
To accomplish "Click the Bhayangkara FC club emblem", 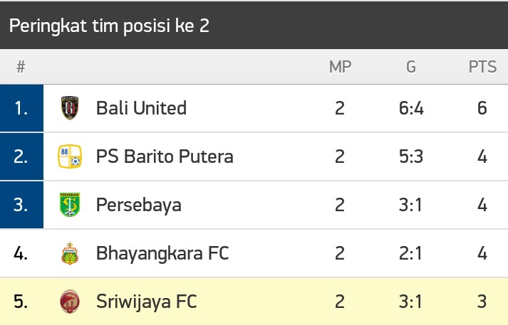I will (70, 253).
